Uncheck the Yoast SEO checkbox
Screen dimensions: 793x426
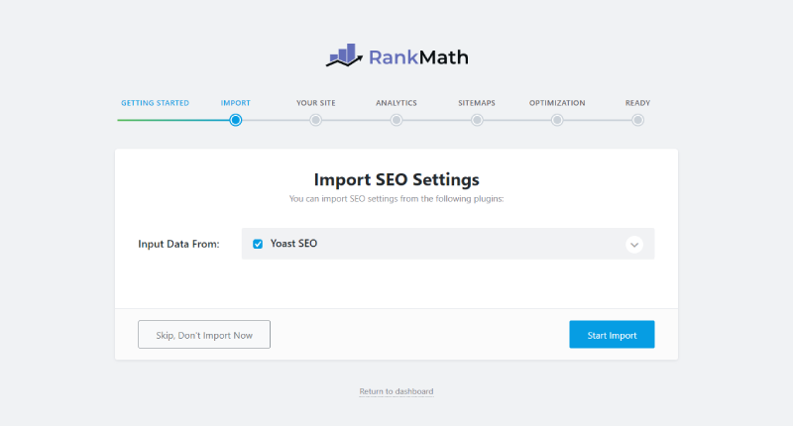tap(258, 244)
